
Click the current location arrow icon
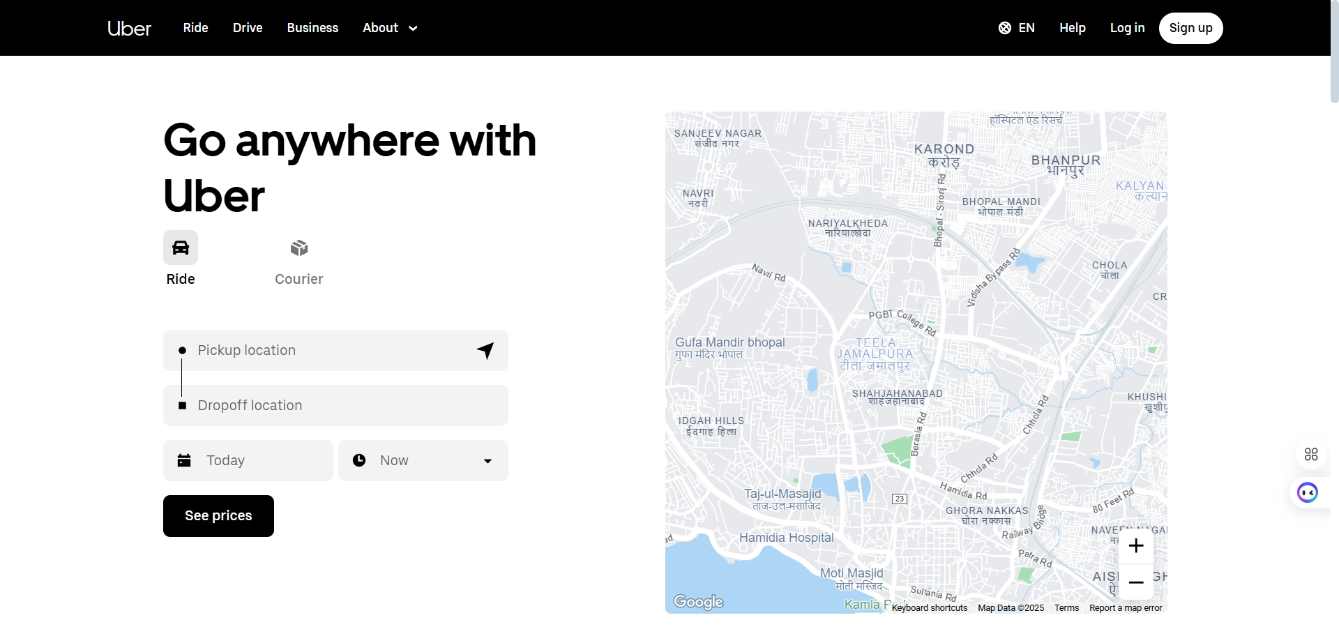(x=485, y=351)
